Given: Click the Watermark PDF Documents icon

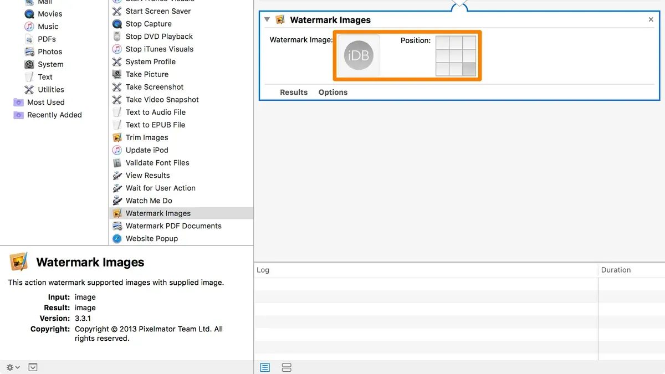Looking at the screenshot, I should (117, 226).
